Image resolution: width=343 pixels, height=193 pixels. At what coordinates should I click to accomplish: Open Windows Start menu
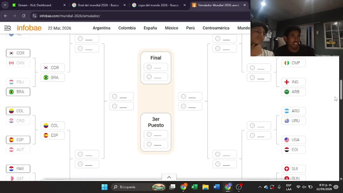[105, 187]
